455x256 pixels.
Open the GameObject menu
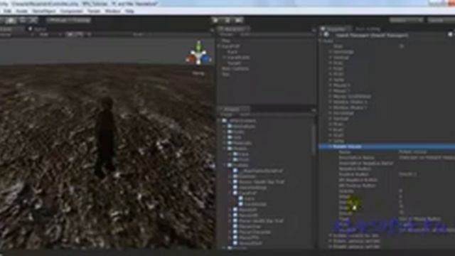44,11
